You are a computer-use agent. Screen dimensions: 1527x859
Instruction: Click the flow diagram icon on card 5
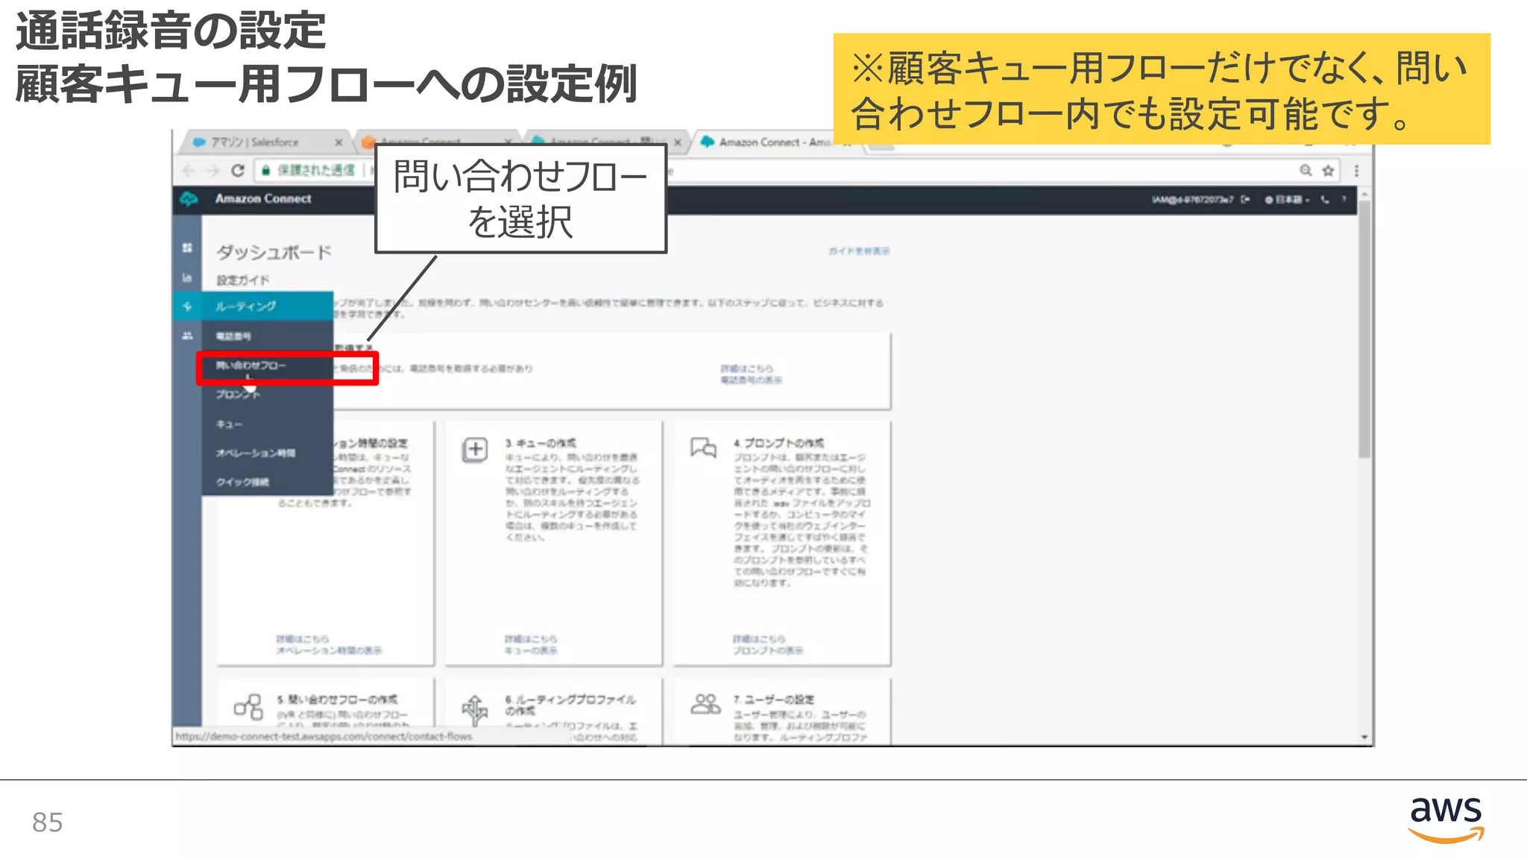pyautogui.click(x=248, y=706)
